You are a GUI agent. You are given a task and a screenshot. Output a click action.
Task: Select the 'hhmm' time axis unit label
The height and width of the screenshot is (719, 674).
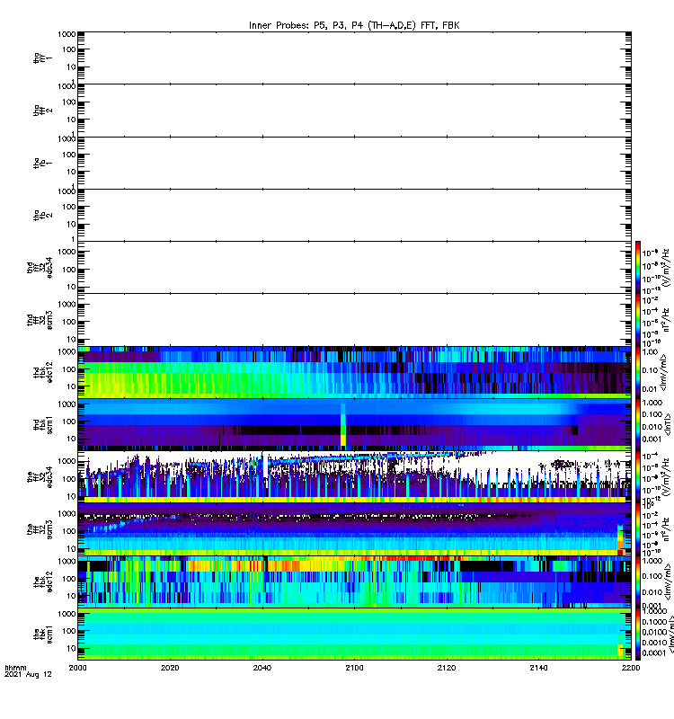pyautogui.click(x=15, y=668)
